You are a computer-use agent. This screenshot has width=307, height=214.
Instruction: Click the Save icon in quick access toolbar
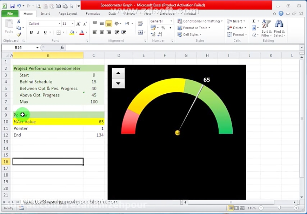pyautogui.click(x=12, y=6)
